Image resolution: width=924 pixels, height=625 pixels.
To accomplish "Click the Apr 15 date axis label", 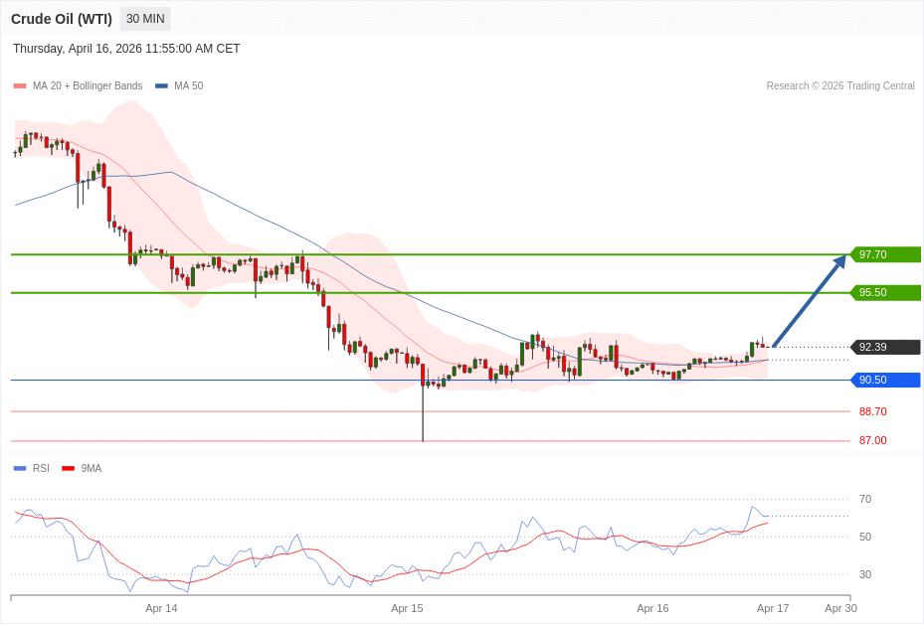I will point(407,608).
